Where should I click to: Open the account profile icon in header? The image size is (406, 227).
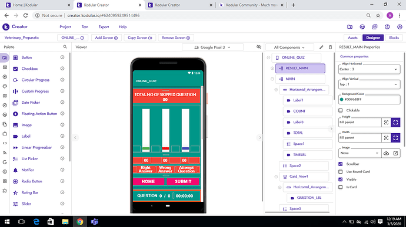click(x=400, y=26)
